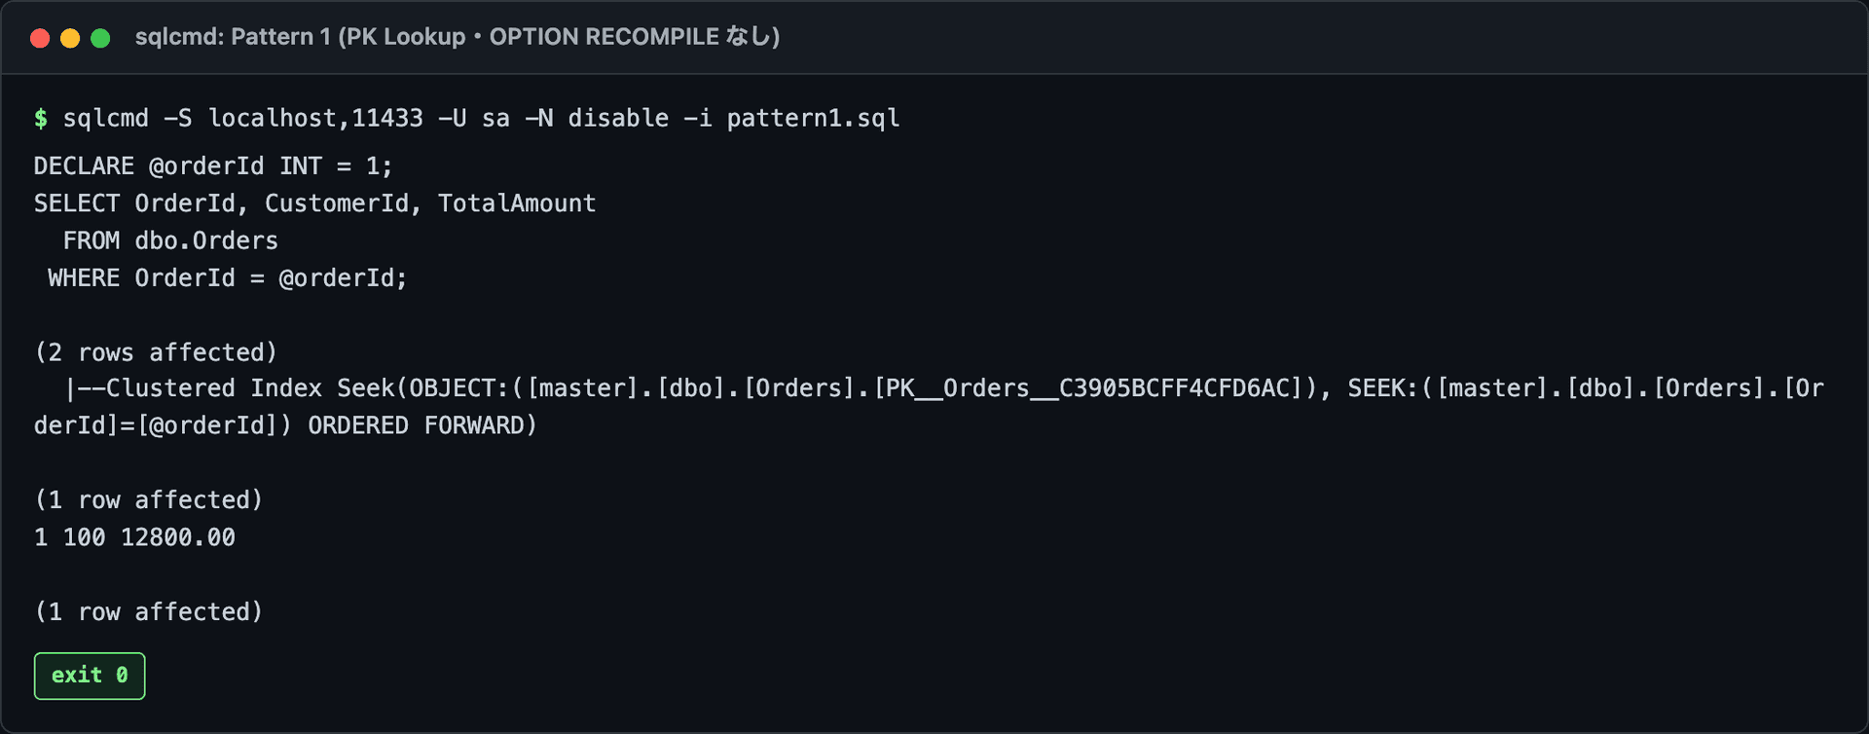Image resolution: width=1869 pixels, height=734 pixels.
Task: Click the result row 1 100 12800.00
Action: point(134,537)
